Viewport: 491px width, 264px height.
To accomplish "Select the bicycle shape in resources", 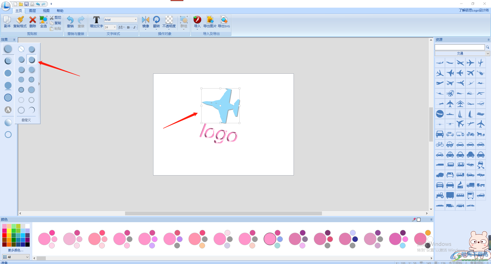I will [x=440, y=144].
